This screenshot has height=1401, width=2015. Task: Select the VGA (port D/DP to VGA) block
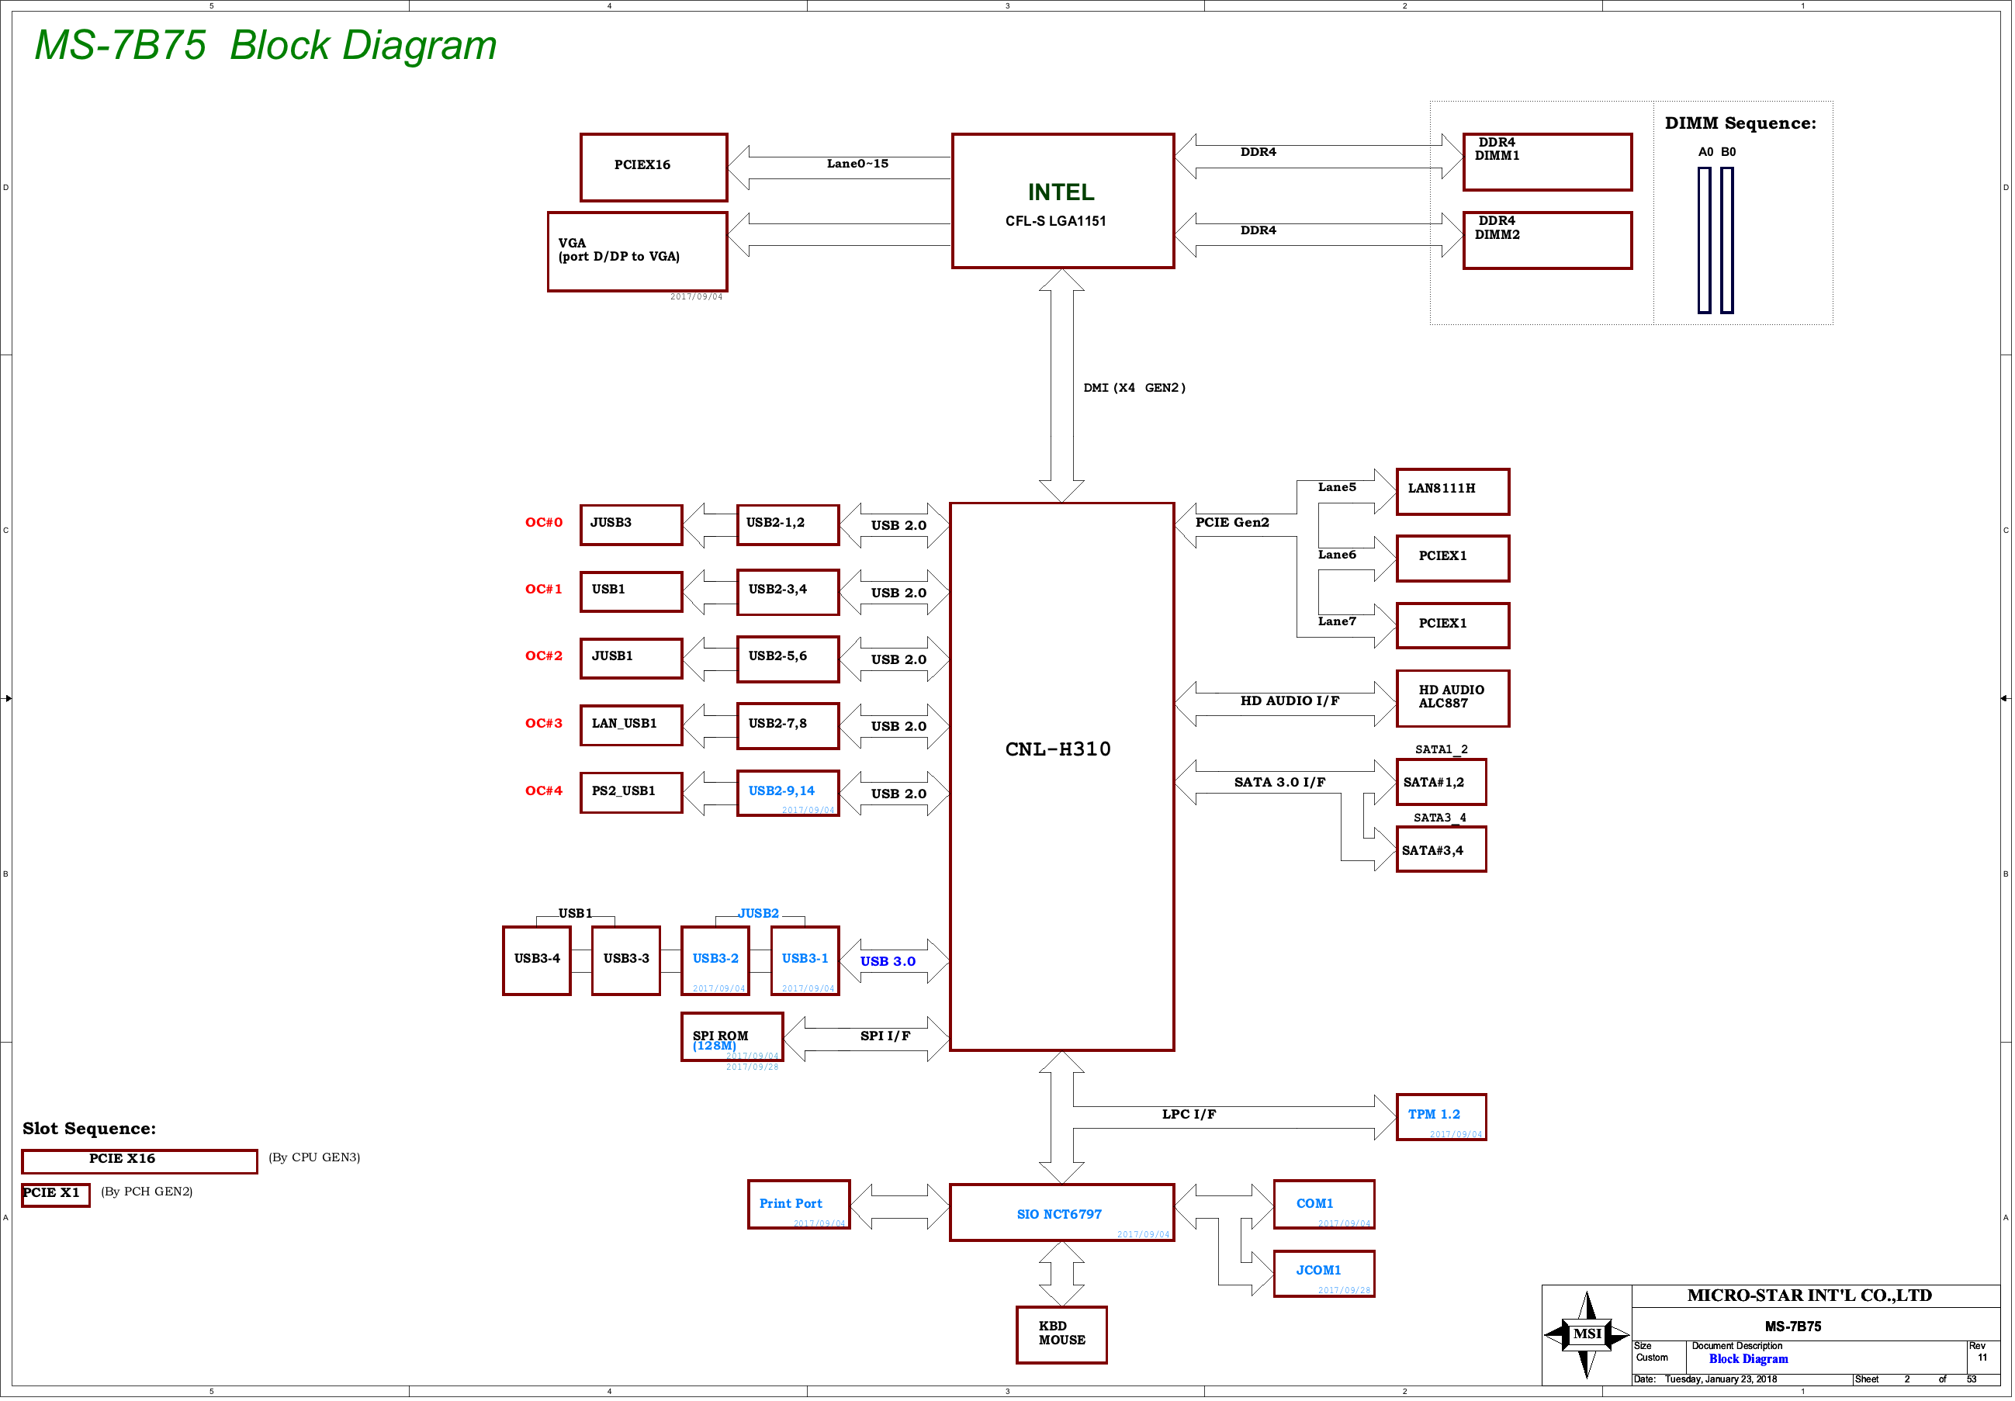pos(638,252)
